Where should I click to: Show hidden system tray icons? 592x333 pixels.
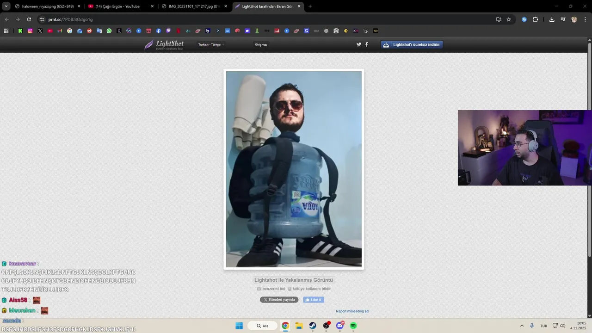click(522, 326)
